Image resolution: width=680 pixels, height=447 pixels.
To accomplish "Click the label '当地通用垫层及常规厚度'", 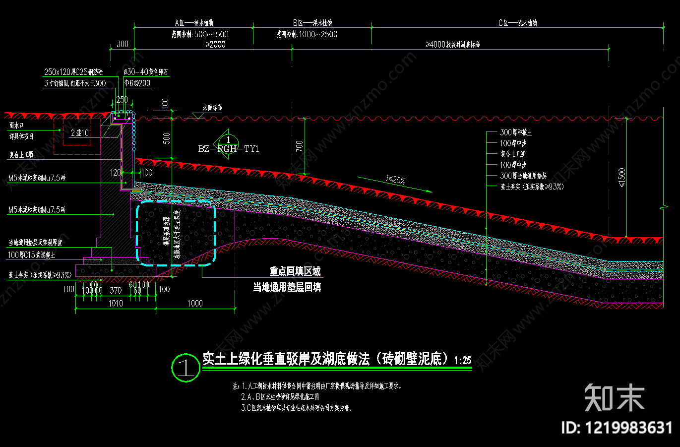I will [x=35, y=243].
